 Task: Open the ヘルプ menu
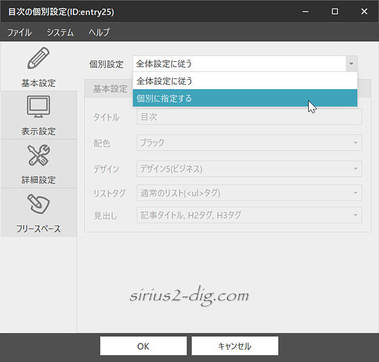click(x=99, y=33)
